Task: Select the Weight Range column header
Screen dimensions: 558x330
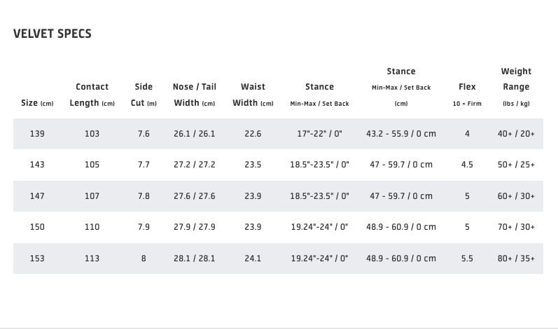Action: [516, 87]
